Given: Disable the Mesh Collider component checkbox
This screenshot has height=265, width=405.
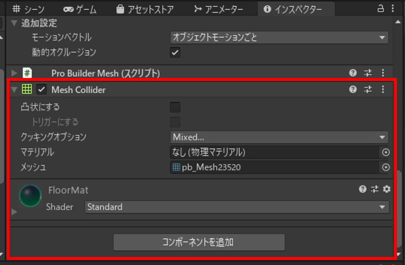Looking at the screenshot, I should click(42, 90).
